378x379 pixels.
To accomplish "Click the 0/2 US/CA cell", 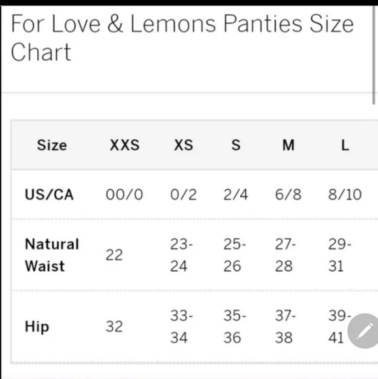I will click(183, 195).
